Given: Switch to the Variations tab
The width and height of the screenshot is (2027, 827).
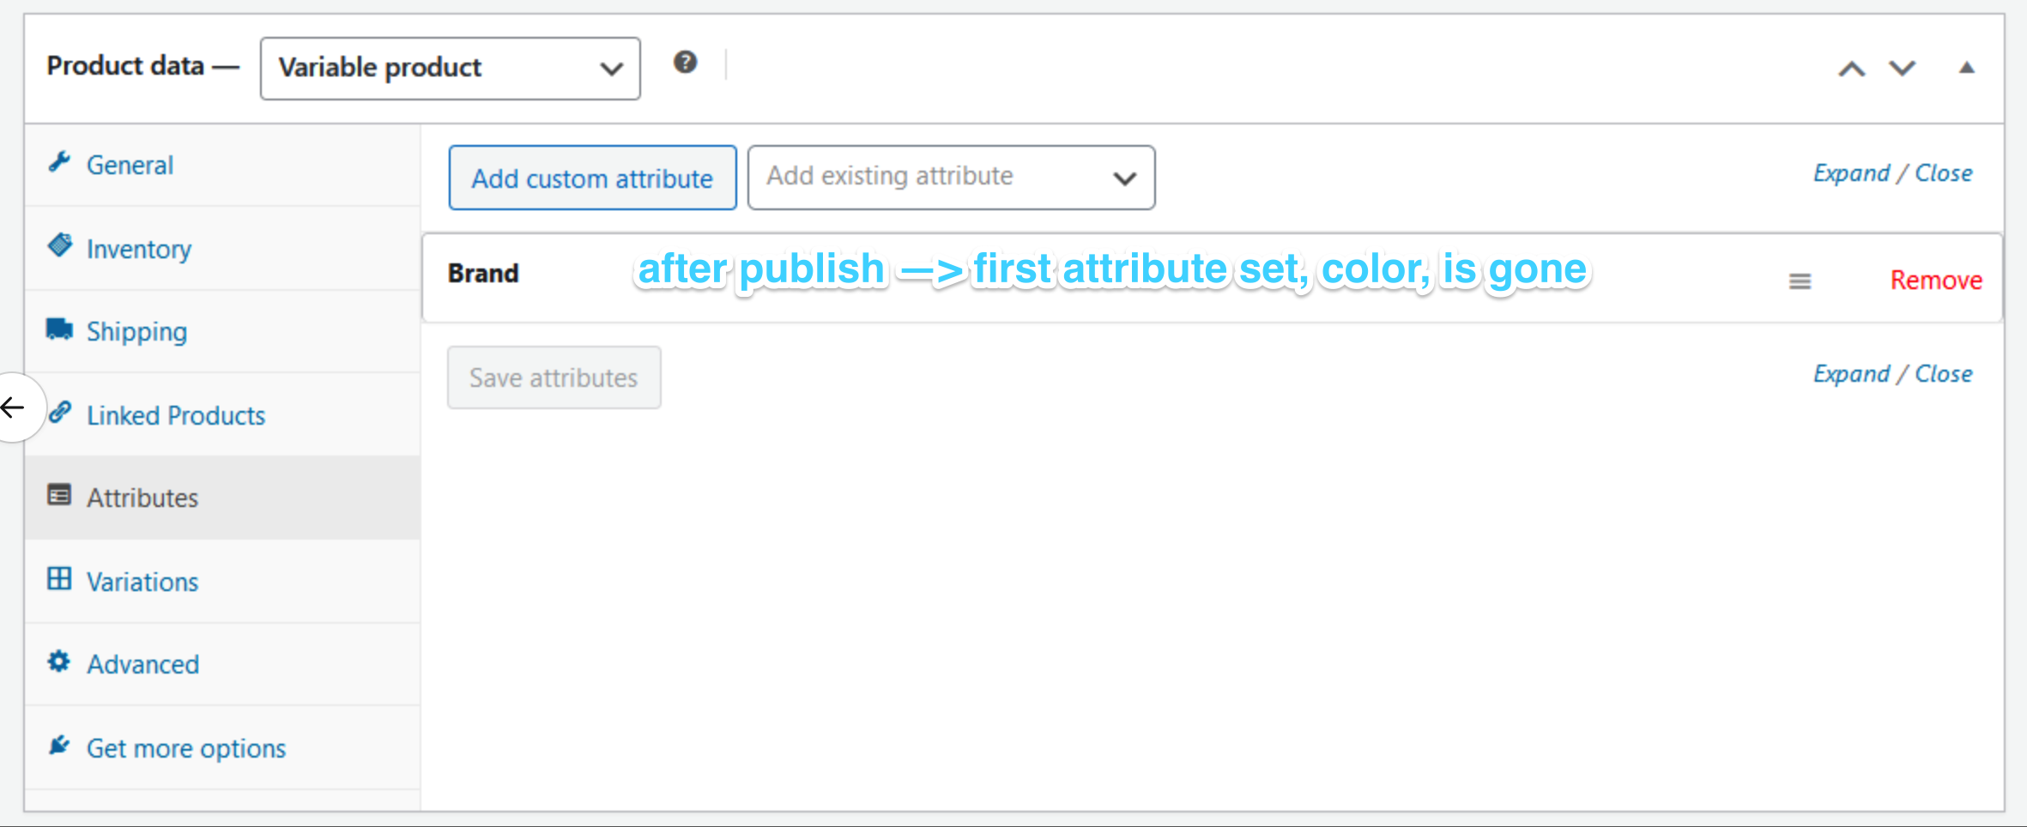Looking at the screenshot, I should 142,581.
